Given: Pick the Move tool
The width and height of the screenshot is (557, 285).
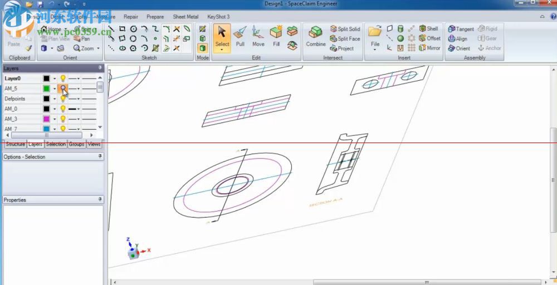Looking at the screenshot, I should click(258, 36).
